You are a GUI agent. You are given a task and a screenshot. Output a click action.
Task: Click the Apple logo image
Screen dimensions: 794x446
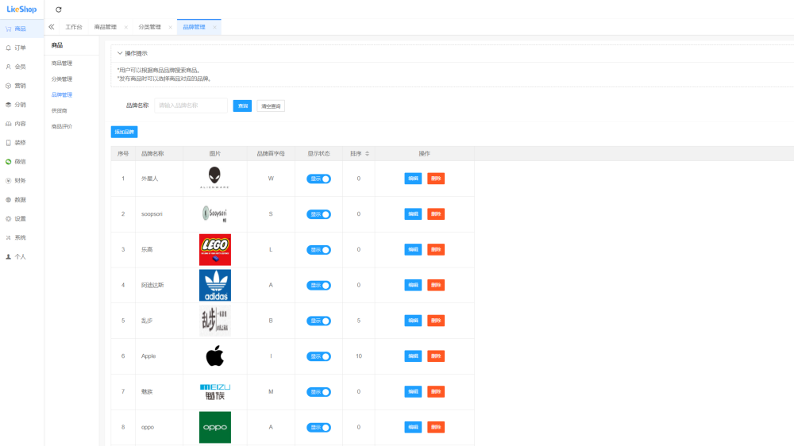click(x=214, y=356)
